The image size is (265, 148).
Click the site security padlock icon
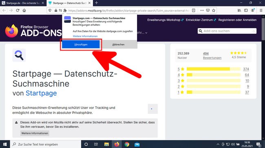click(56, 11)
